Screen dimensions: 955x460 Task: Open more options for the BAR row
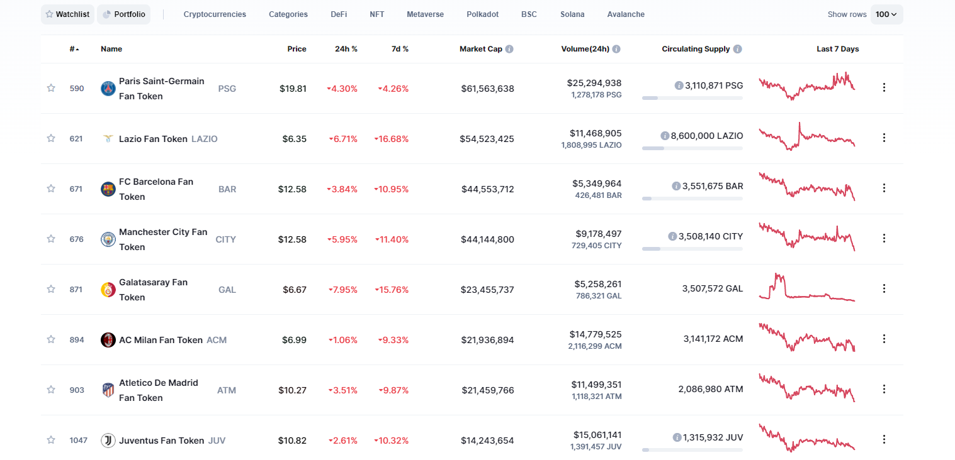point(884,188)
